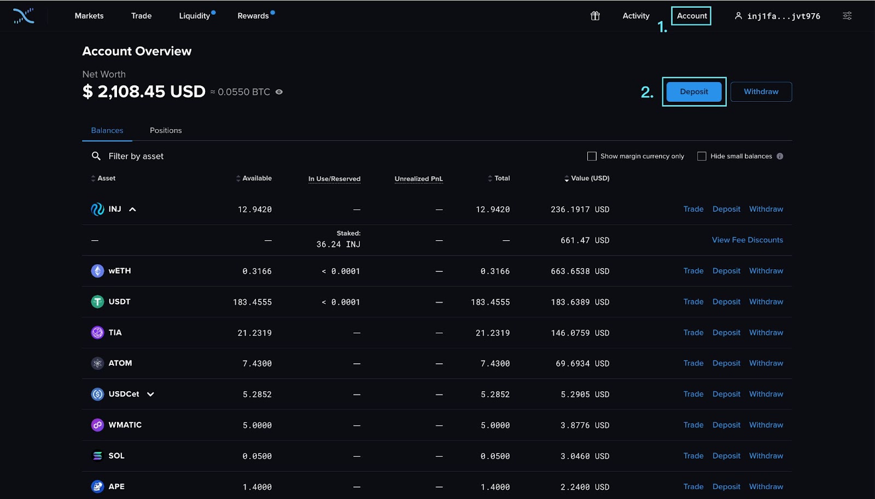
Task: Click Deposit link in WMATIC row
Action: (x=726, y=425)
